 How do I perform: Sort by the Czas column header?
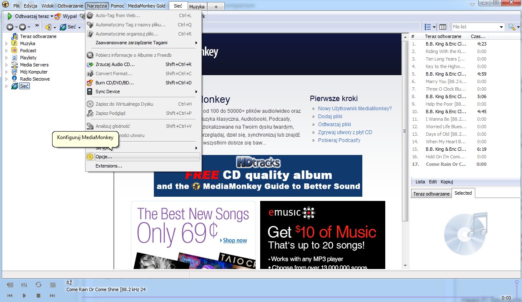(478, 37)
